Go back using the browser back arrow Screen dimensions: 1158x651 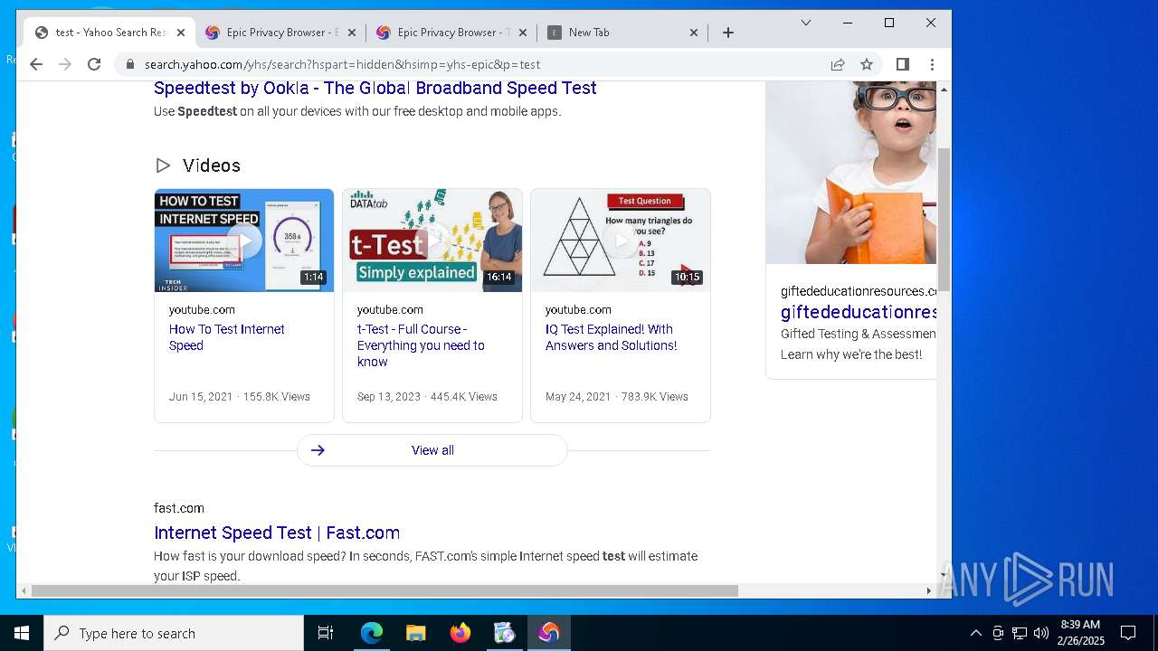click(x=36, y=64)
